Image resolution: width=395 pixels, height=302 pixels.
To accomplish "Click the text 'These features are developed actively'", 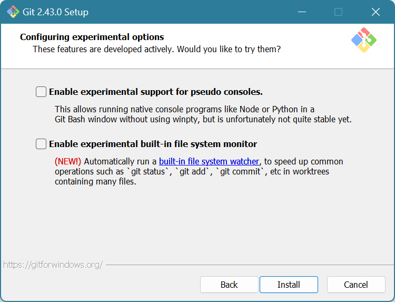I will 103,49.
